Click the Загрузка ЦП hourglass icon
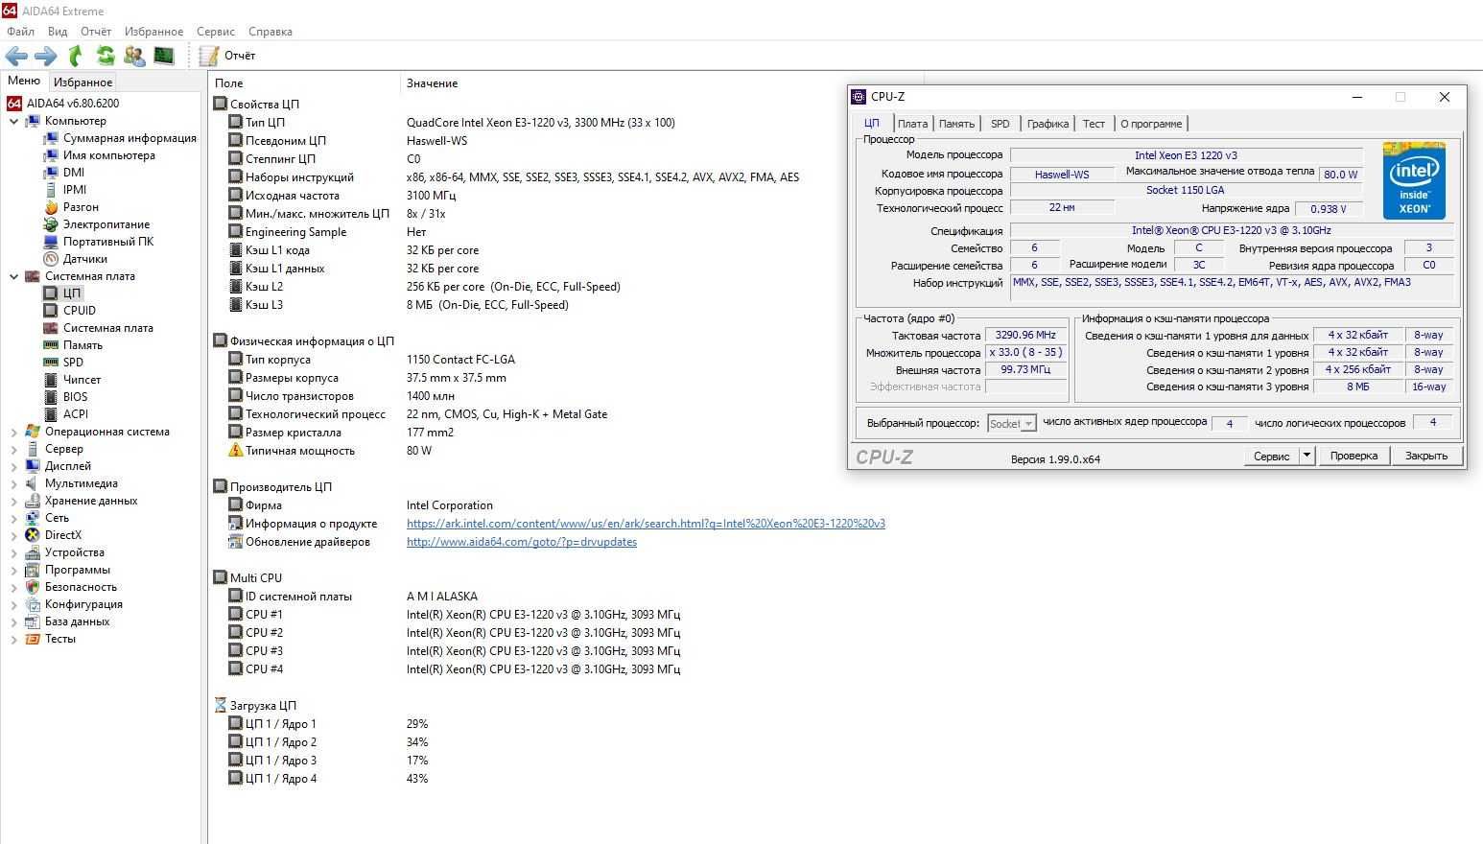This screenshot has width=1483, height=844. [x=220, y=706]
